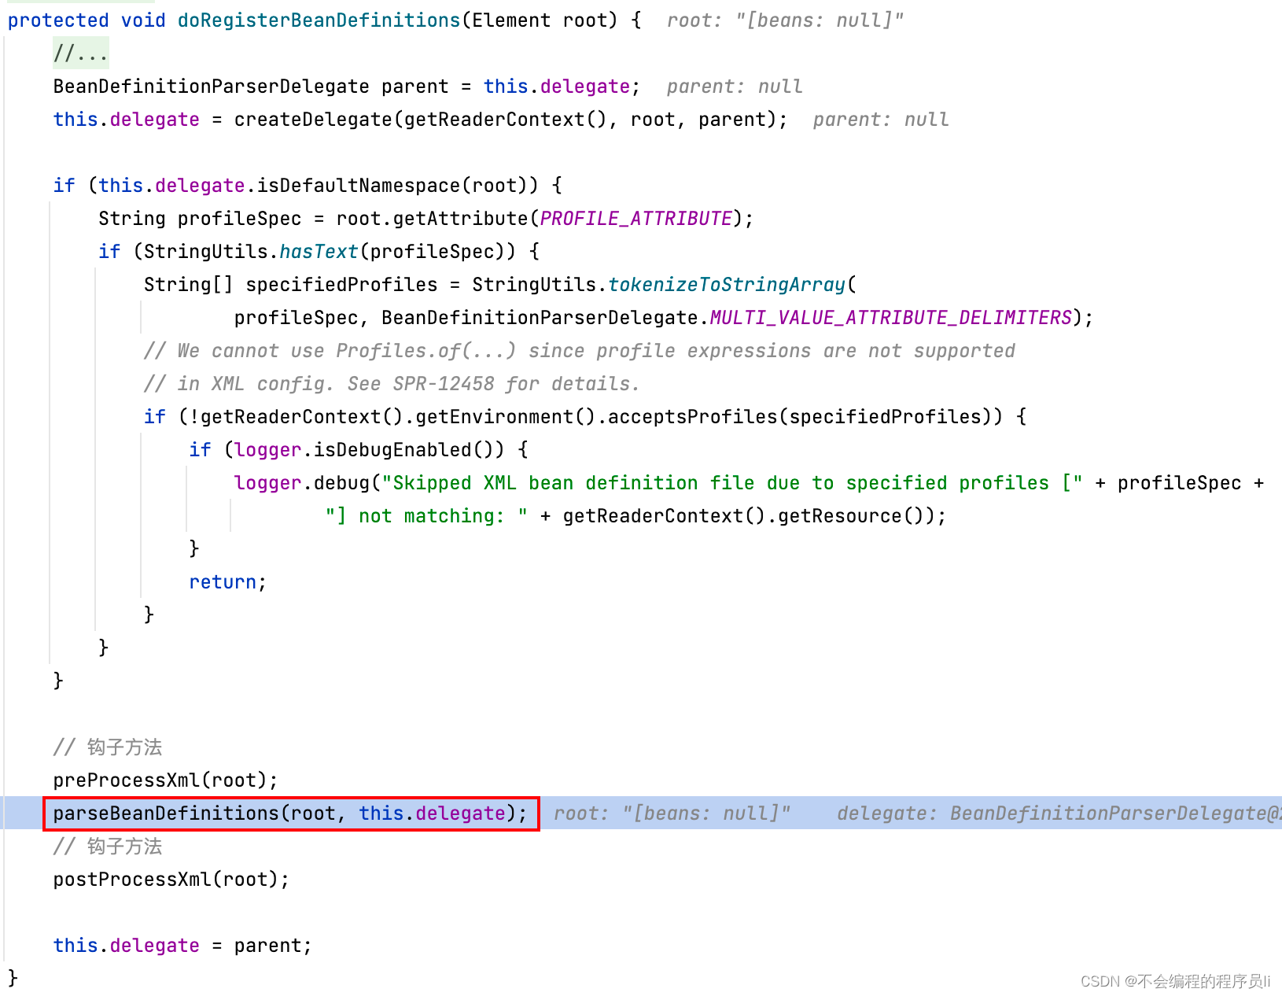Click the "Skipped XML bean definition" string literal
The image size is (1282, 996).
tap(731, 483)
